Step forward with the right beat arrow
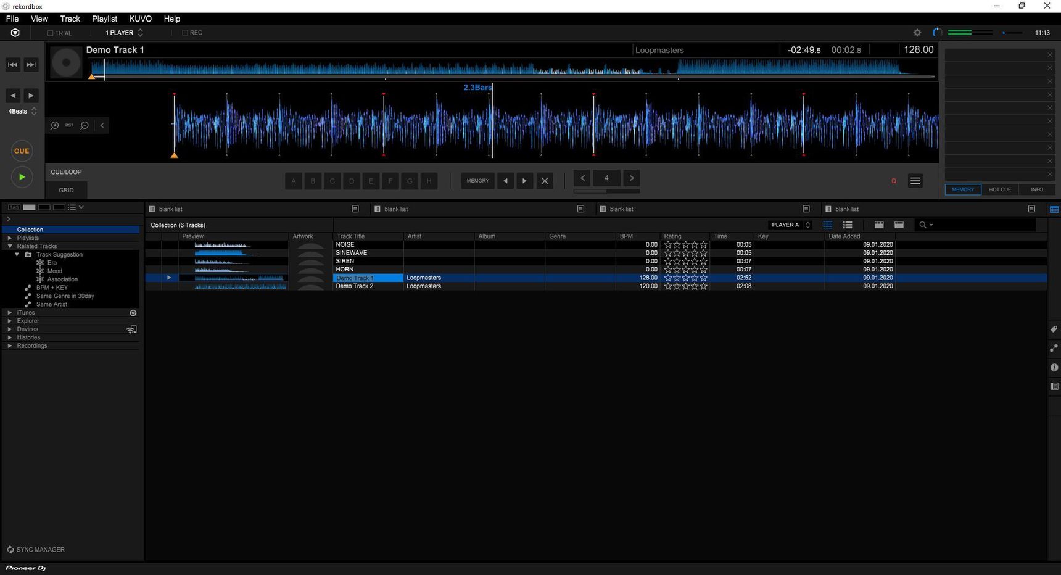The width and height of the screenshot is (1061, 575). tap(31, 96)
